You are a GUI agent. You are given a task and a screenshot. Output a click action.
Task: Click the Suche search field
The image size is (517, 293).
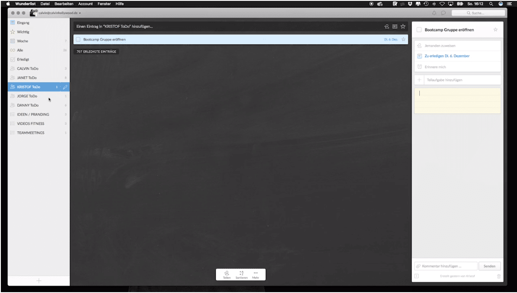point(478,13)
